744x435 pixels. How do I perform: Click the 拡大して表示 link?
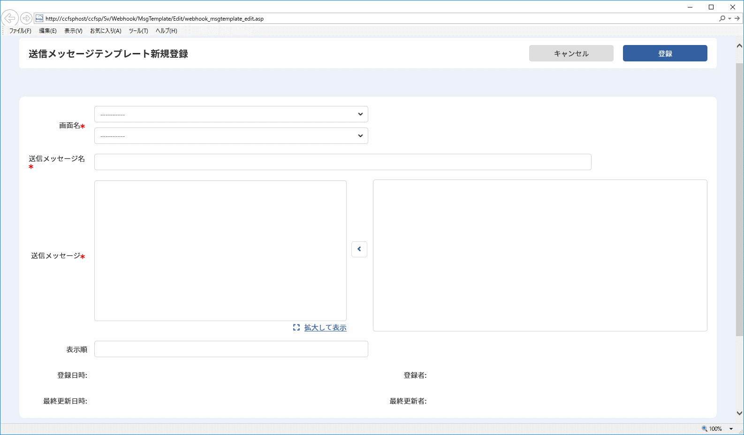click(x=326, y=328)
